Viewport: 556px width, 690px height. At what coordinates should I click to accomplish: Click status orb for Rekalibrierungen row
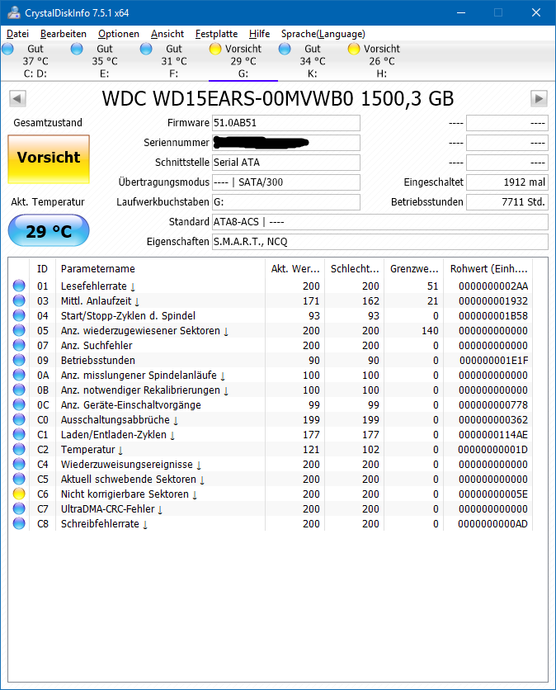19,390
